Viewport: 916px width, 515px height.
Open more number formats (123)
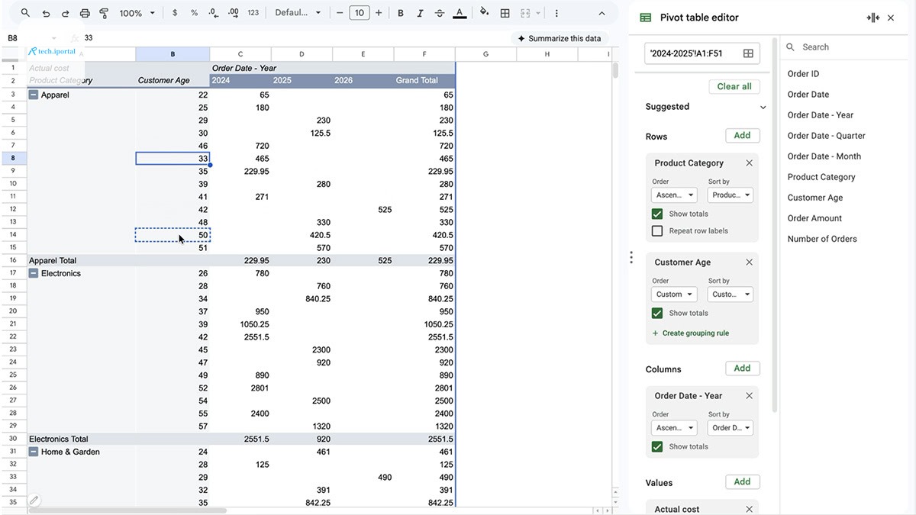click(x=253, y=13)
